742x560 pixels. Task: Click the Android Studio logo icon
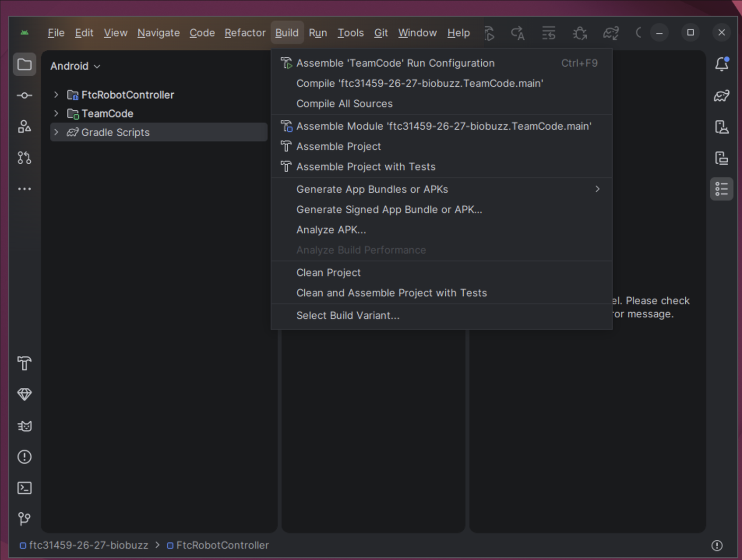(x=24, y=33)
